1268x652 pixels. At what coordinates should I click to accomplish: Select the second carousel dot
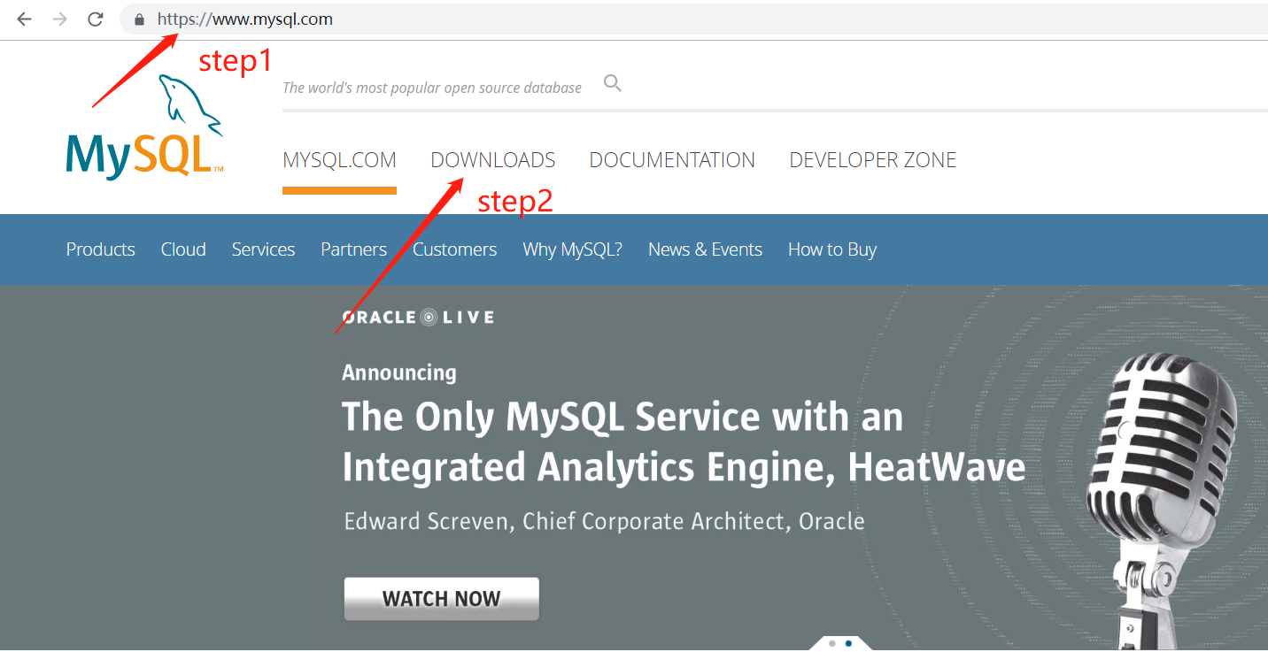[x=848, y=644]
